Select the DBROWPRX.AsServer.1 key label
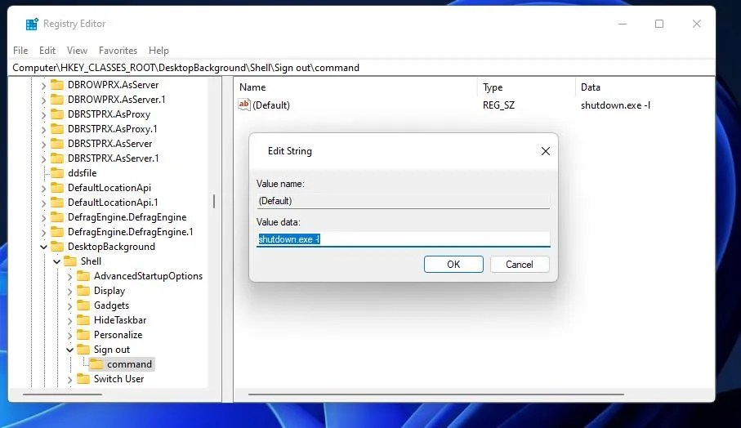 click(116, 99)
